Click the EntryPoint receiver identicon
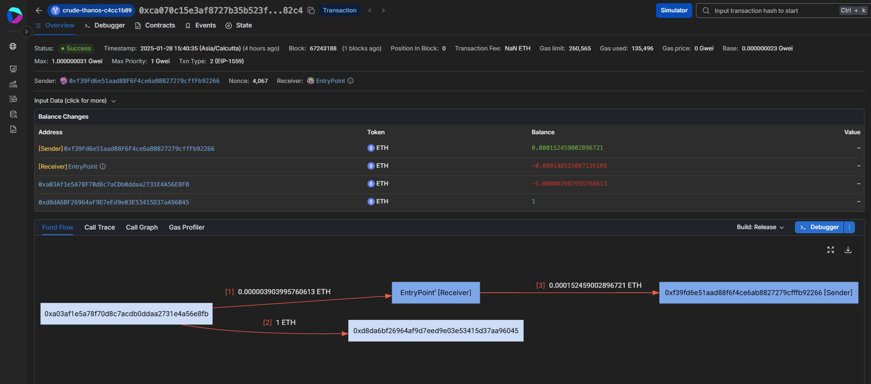The image size is (871, 384). pos(311,81)
